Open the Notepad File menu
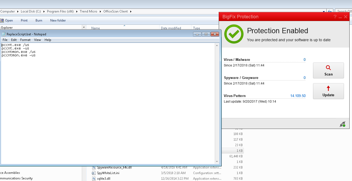The height and width of the screenshot is (181, 352). coord(5,40)
